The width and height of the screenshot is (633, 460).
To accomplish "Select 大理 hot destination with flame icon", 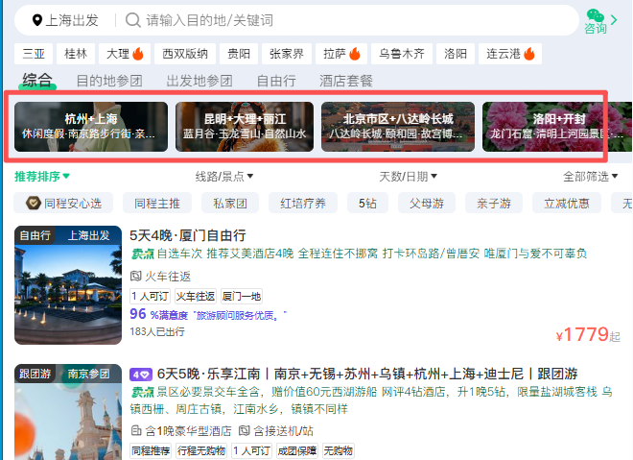I will coord(125,54).
